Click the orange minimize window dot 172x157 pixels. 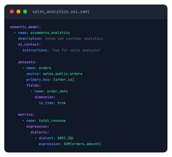pyautogui.click(x=18, y=12)
